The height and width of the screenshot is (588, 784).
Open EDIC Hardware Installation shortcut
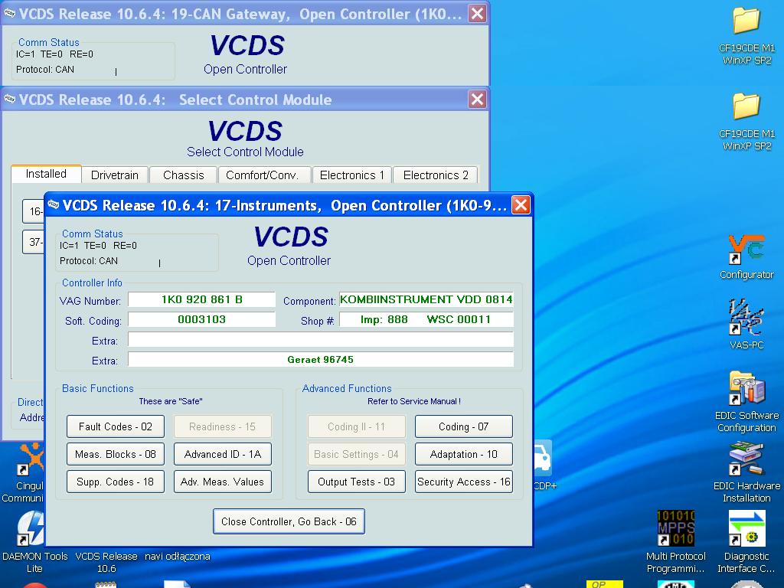[746, 472]
